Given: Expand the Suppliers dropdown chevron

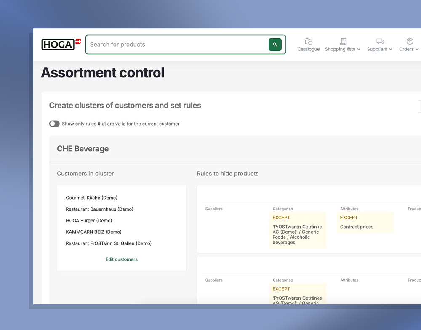Looking at the screenshot, I should [x=391, y=49].
